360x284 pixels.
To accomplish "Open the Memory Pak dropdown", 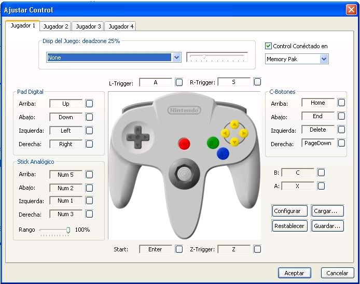I will (324, 59).
